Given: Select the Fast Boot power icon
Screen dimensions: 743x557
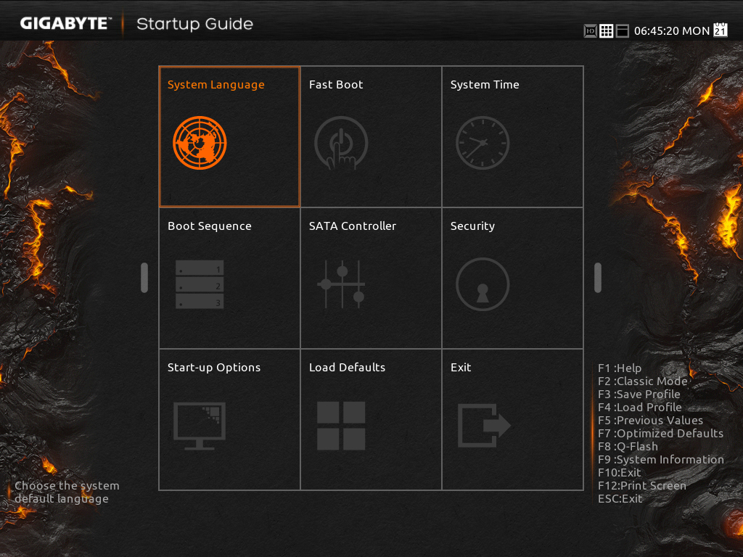Looking at the screenshot, I should (x=341, y=143).
